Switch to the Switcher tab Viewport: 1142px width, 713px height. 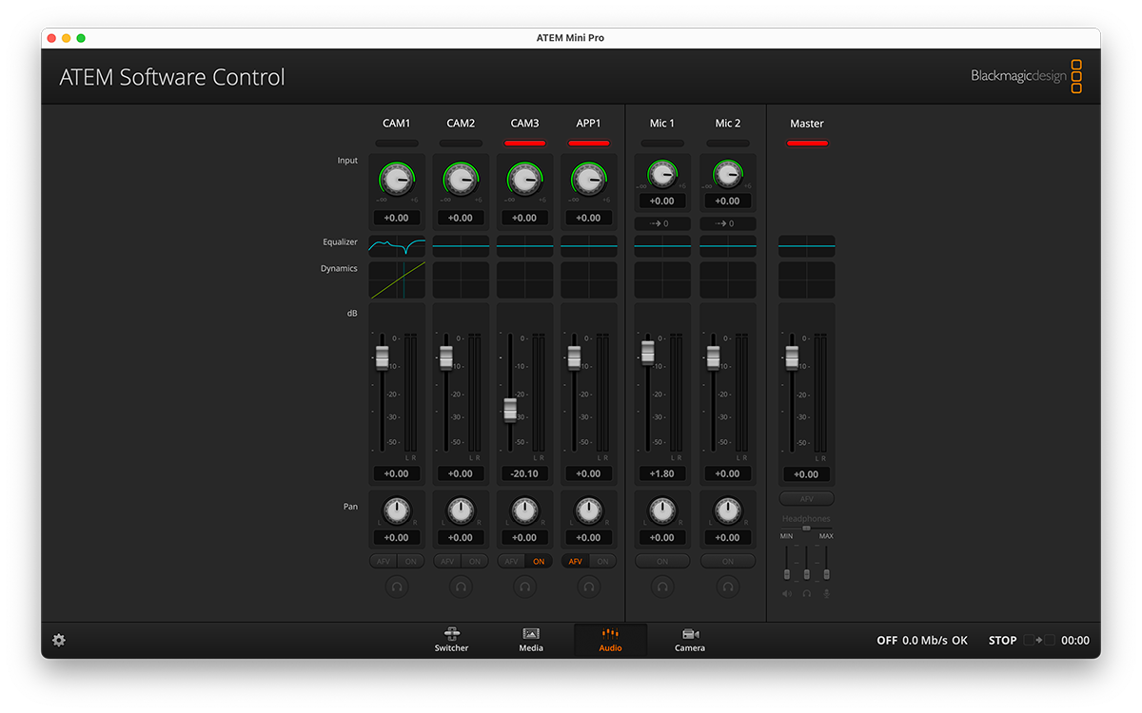point(451,640)
